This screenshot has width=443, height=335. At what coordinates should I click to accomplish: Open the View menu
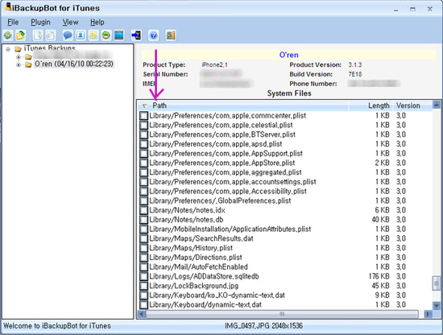pyautogui.click(x=70, y=22)
